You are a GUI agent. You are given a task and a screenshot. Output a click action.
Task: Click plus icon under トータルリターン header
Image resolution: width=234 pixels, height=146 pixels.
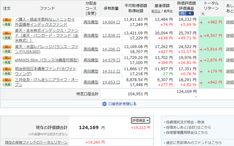203,14
